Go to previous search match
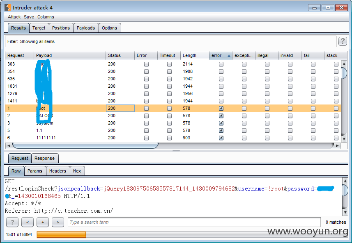 [28, 222]
